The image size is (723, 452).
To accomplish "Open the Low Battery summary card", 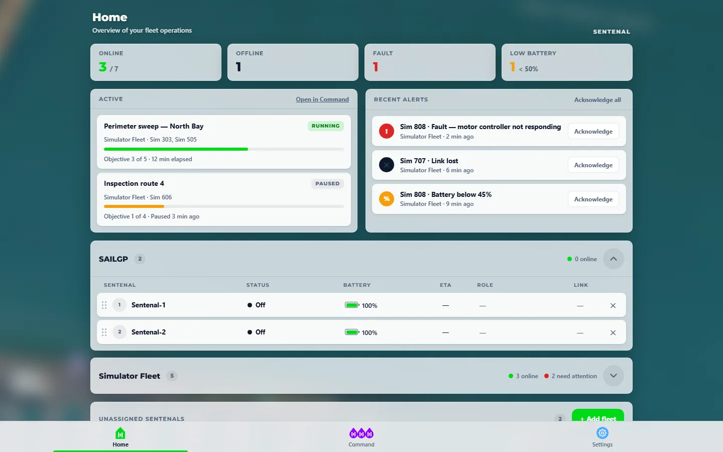I will coord(567,62).
